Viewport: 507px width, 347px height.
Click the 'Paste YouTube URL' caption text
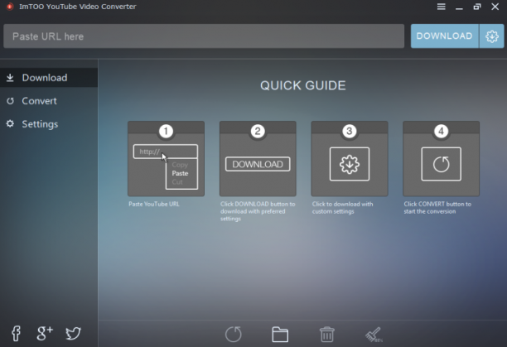(154, 204)
